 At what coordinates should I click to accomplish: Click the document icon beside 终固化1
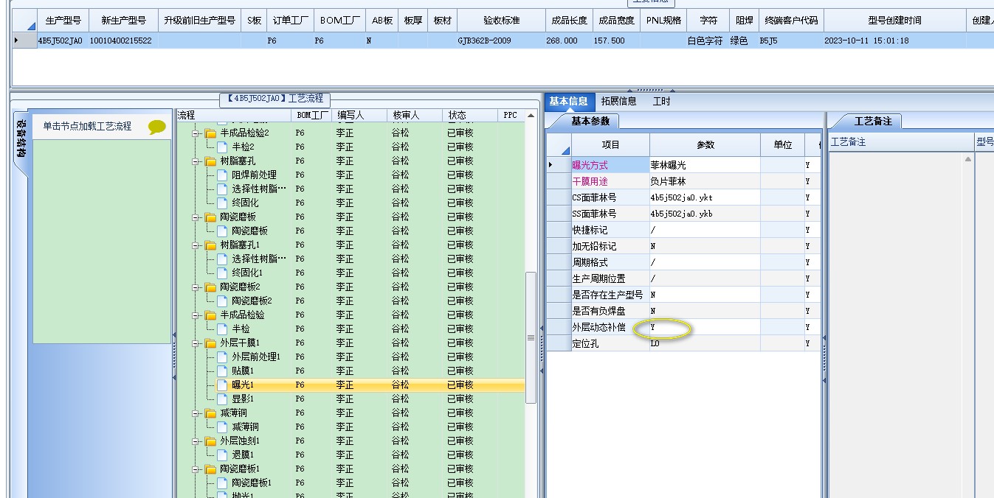tap(222, 273)
